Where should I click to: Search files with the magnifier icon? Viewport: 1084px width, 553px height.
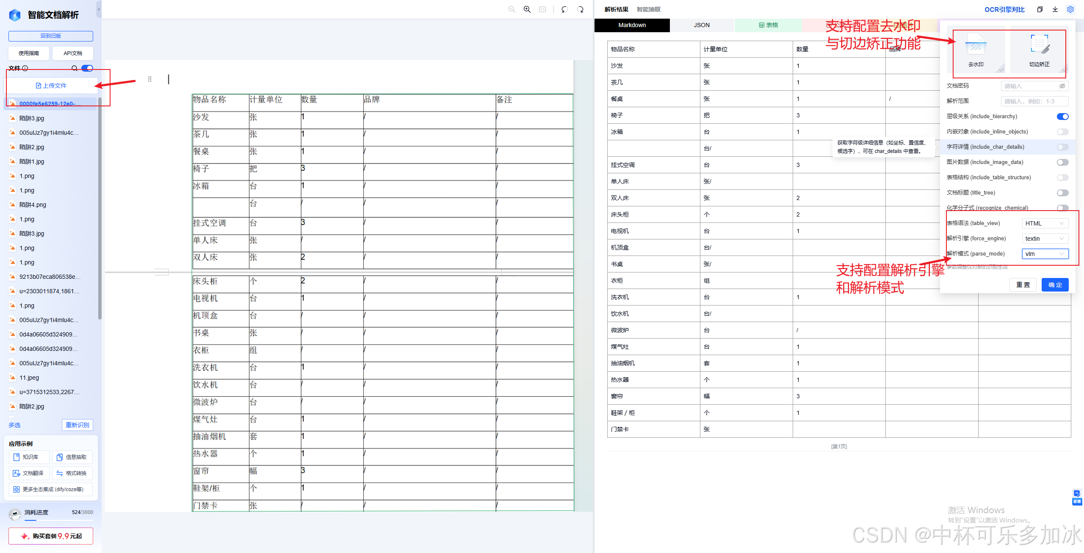click(x=75, y=68)
